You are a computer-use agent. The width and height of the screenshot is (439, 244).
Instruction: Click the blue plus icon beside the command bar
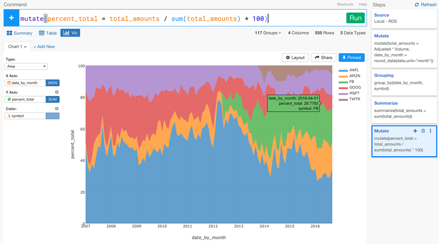coord(11,18)
